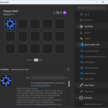Click the Visual Studio Code category title
Image resolution: width=108 pixels, height=108 pixels.
click(92, 45)
